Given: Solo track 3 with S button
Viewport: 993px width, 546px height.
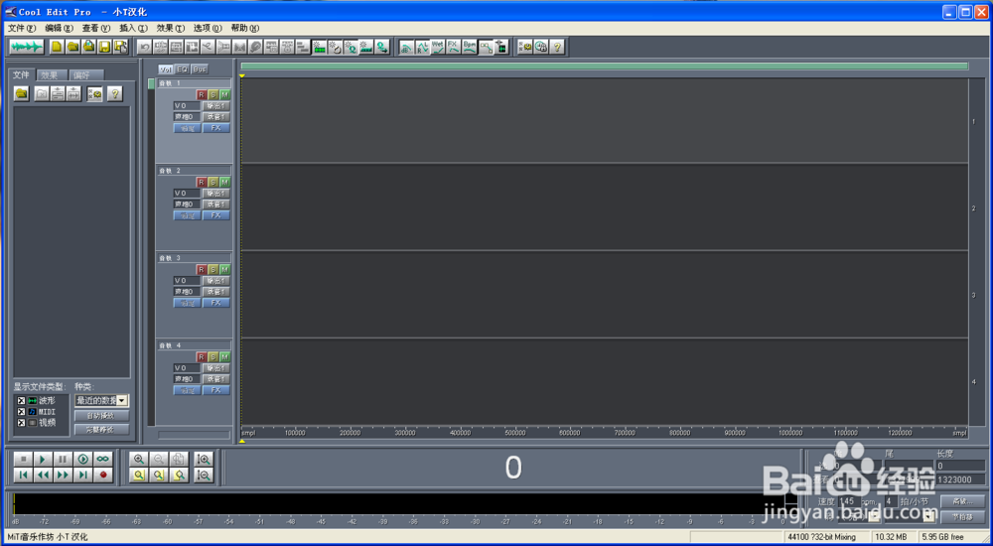Looking at the screenshot, I should [213, 269].
